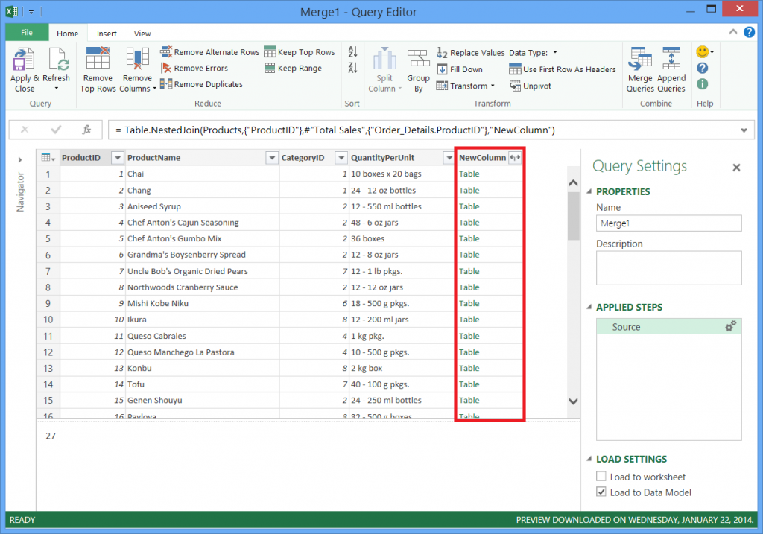Click the Refresh icon
This screenshot has height=534, width=763.
58,60
